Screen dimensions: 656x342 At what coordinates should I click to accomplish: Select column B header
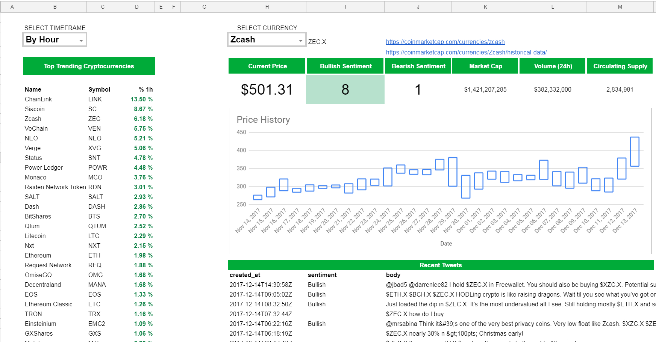coord(55,7)
